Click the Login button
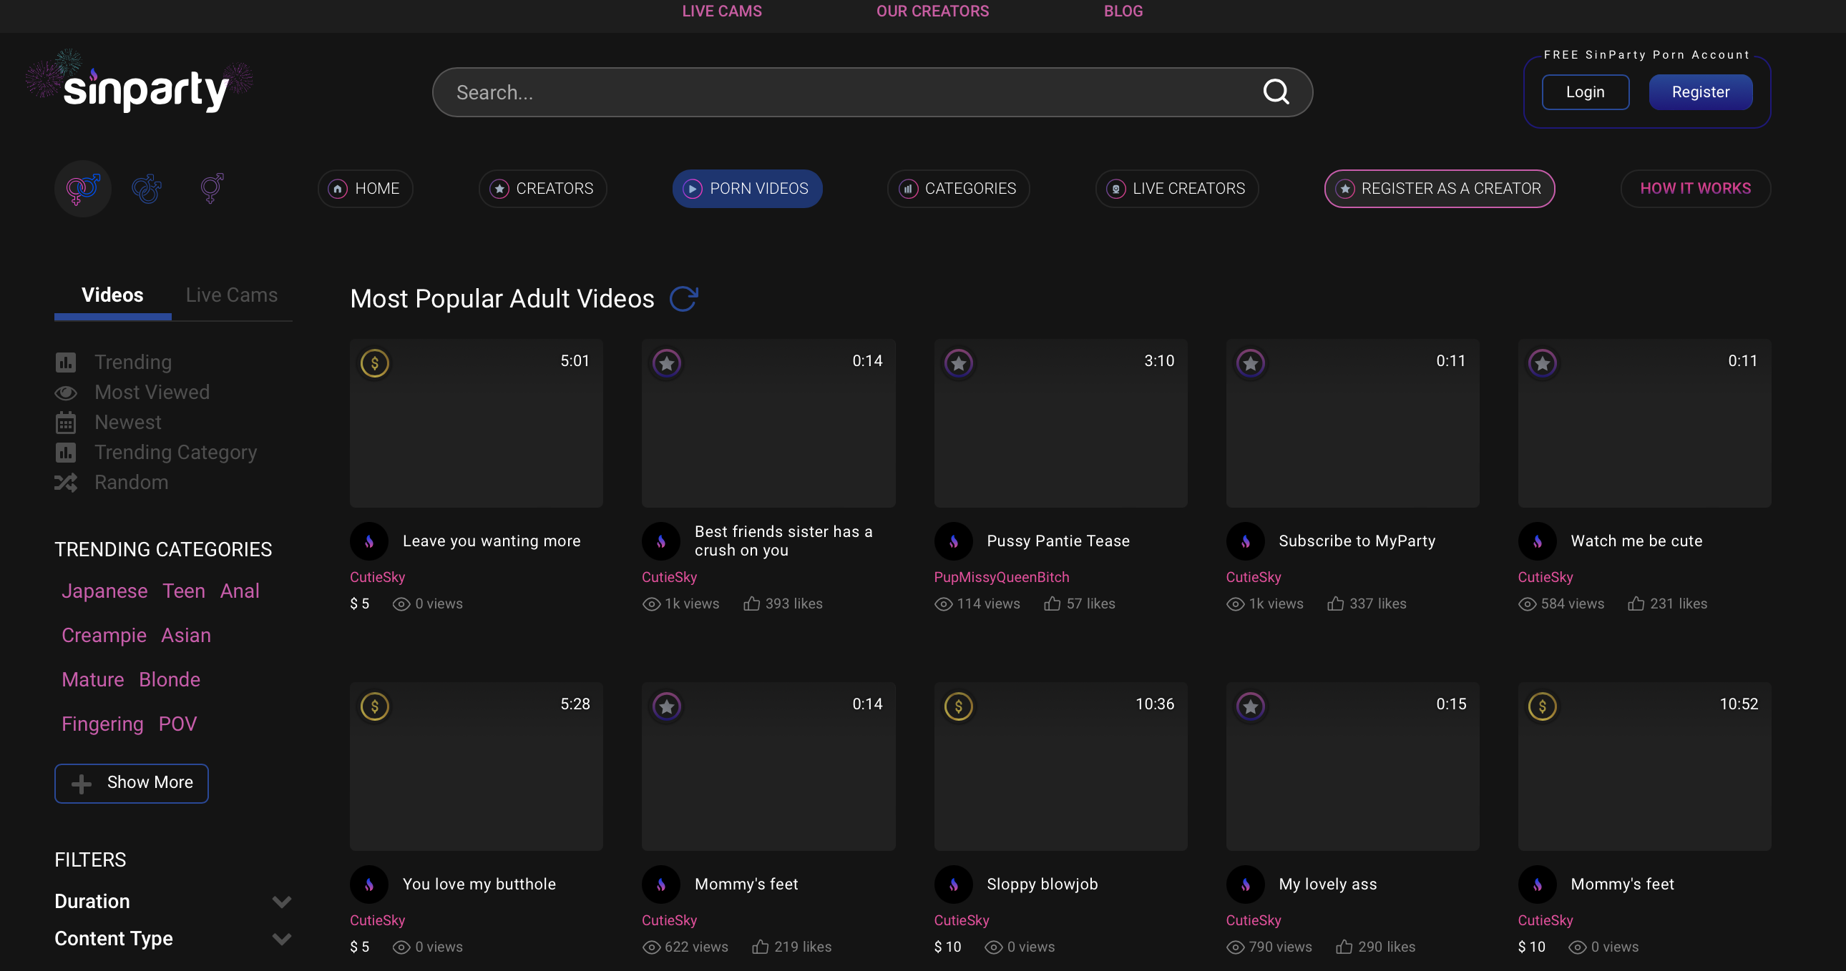 click(1585, 92)
